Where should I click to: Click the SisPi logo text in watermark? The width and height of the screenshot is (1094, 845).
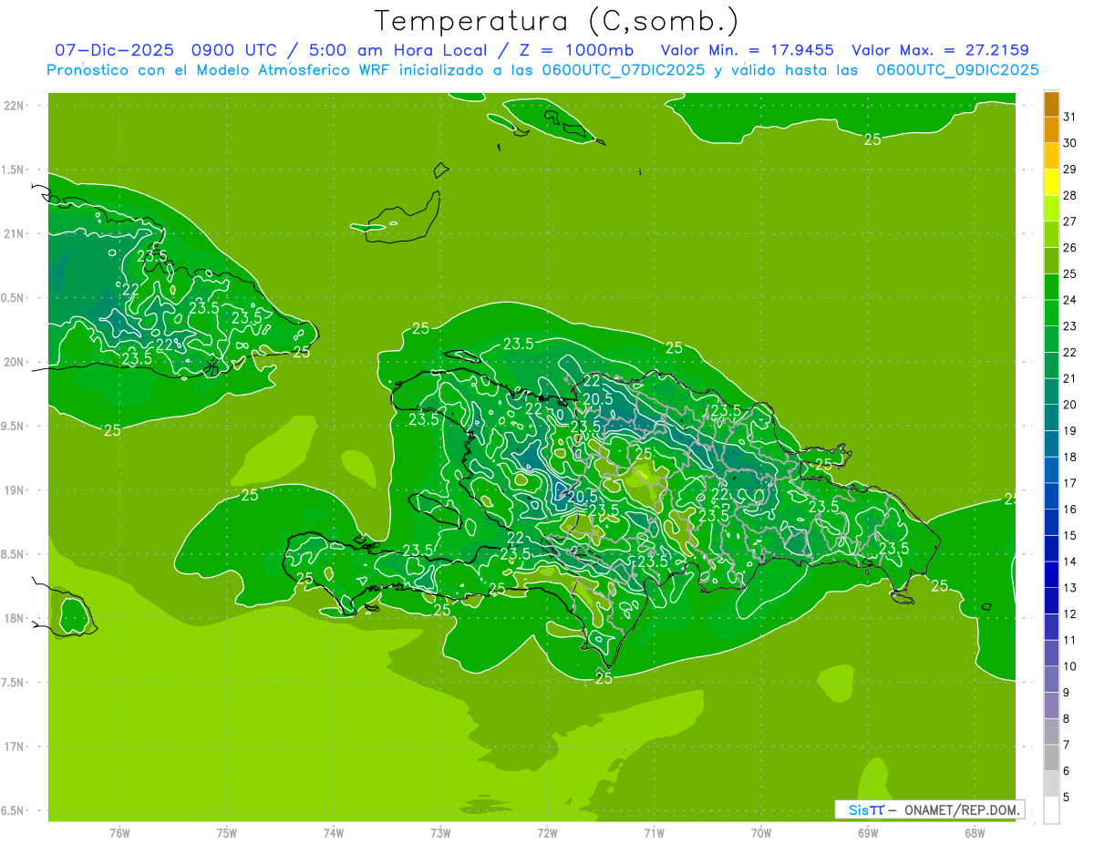866,809
